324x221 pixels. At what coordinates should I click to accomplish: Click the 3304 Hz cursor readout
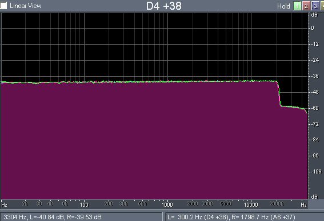[x=53, y=217]
